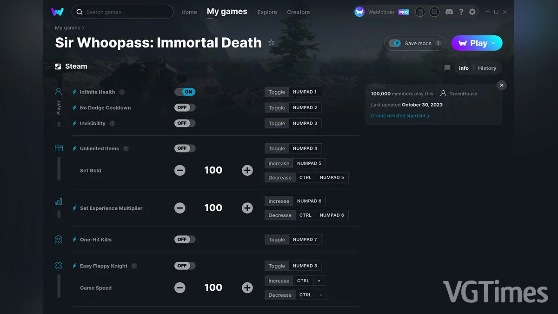Image resolution: width=558 pixels, height=314 pixels.
Task: Select the Player section in the sidebar
Action: 58,91
